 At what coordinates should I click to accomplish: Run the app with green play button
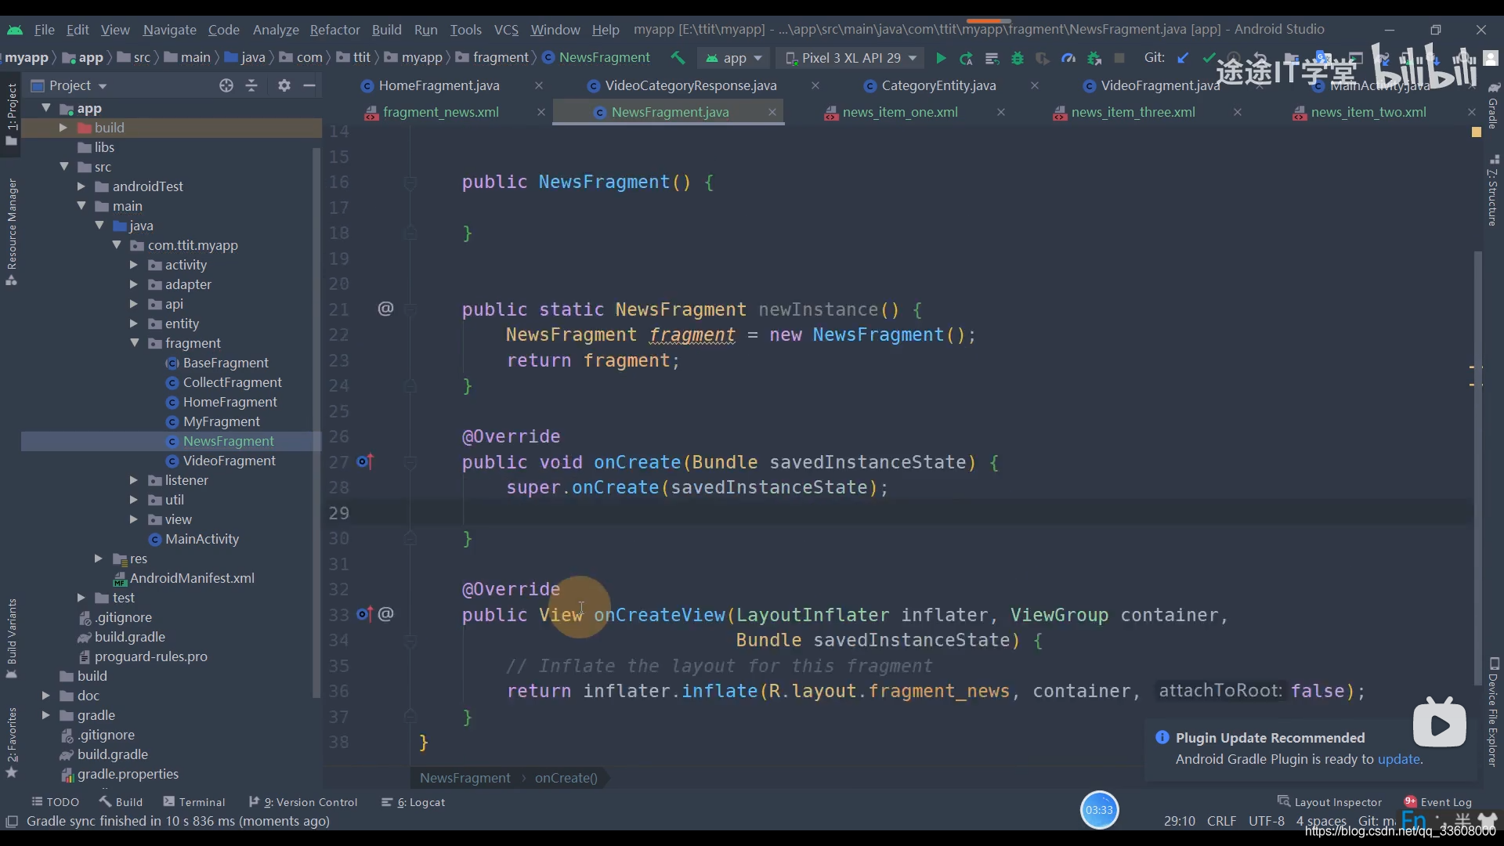click(941, 58)
